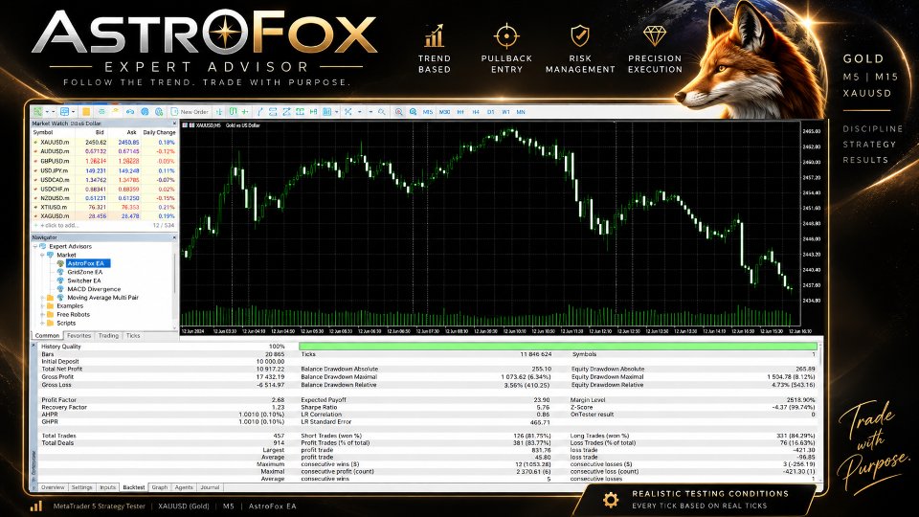919x517 pixels.
Task: Open dropdown arrow beside indicators list icon
Action: [336, 111]
